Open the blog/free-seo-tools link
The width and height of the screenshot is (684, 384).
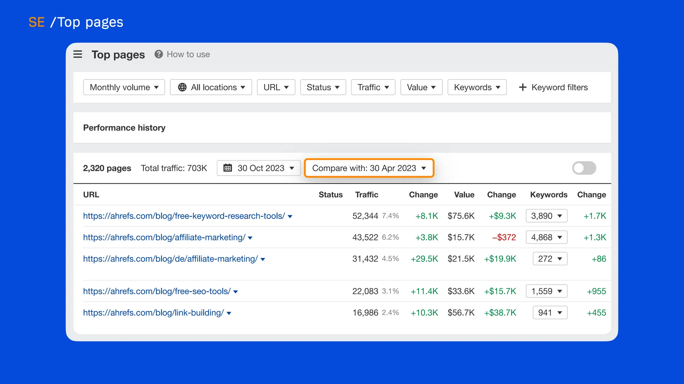click(x=157, y=291)
